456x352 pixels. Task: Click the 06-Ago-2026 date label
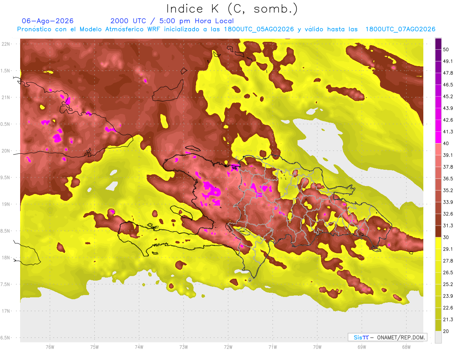click(x=48, y=21)
